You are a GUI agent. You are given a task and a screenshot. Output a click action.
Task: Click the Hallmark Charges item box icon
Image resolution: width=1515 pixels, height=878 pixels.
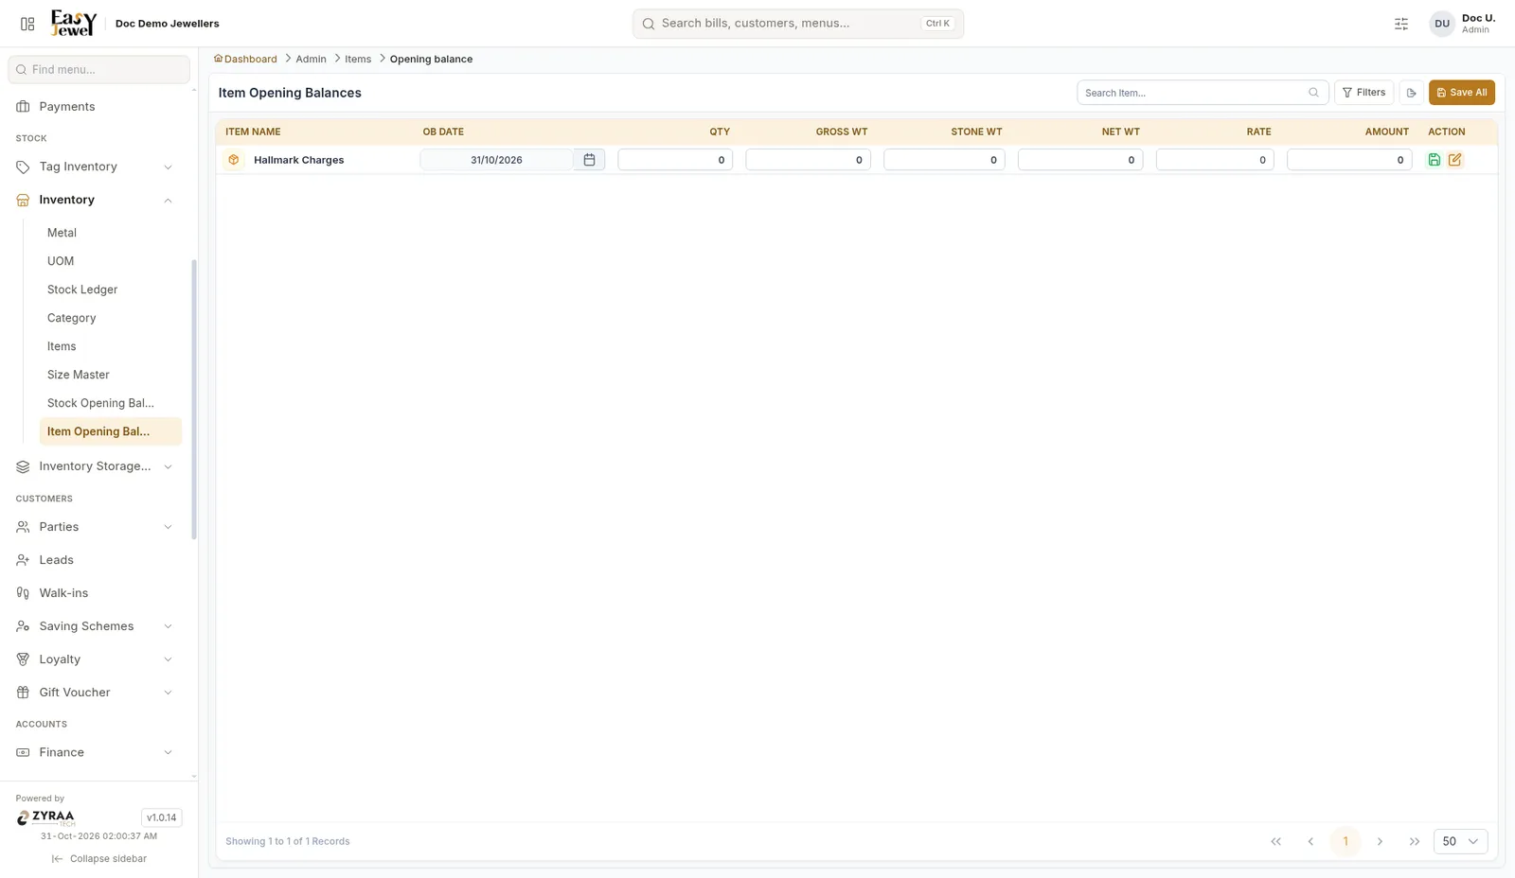point(234,160)
